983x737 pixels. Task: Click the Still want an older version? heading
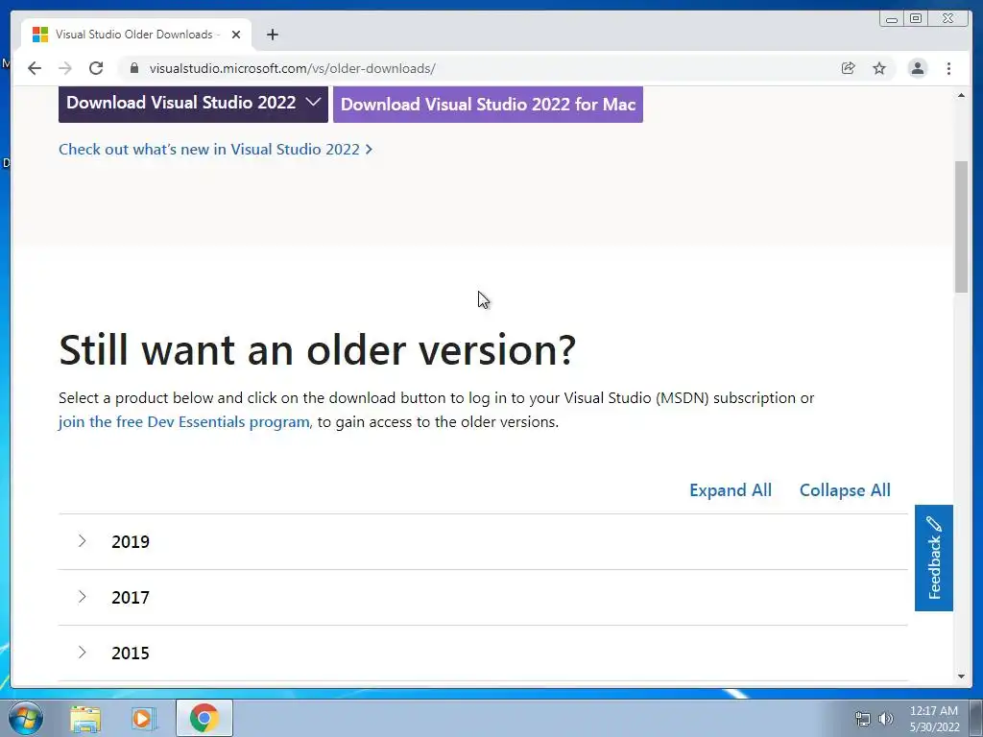click(317, 349)
